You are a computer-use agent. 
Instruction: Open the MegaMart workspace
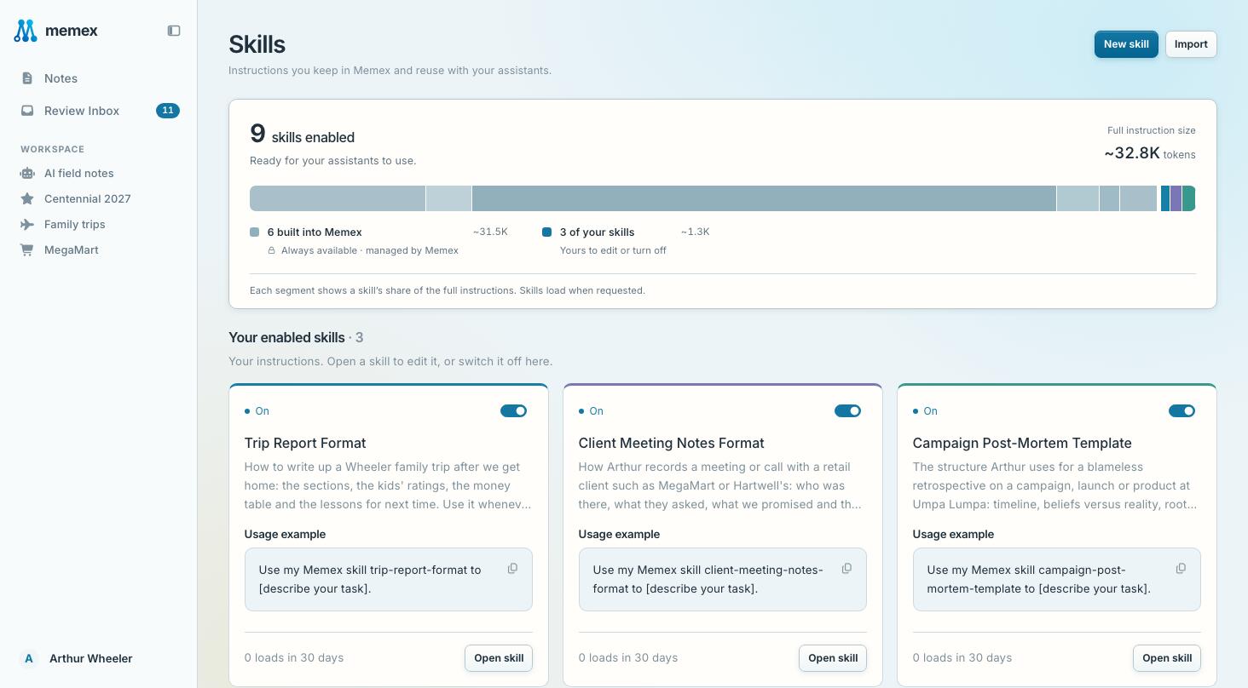click(x=99, y=249)
